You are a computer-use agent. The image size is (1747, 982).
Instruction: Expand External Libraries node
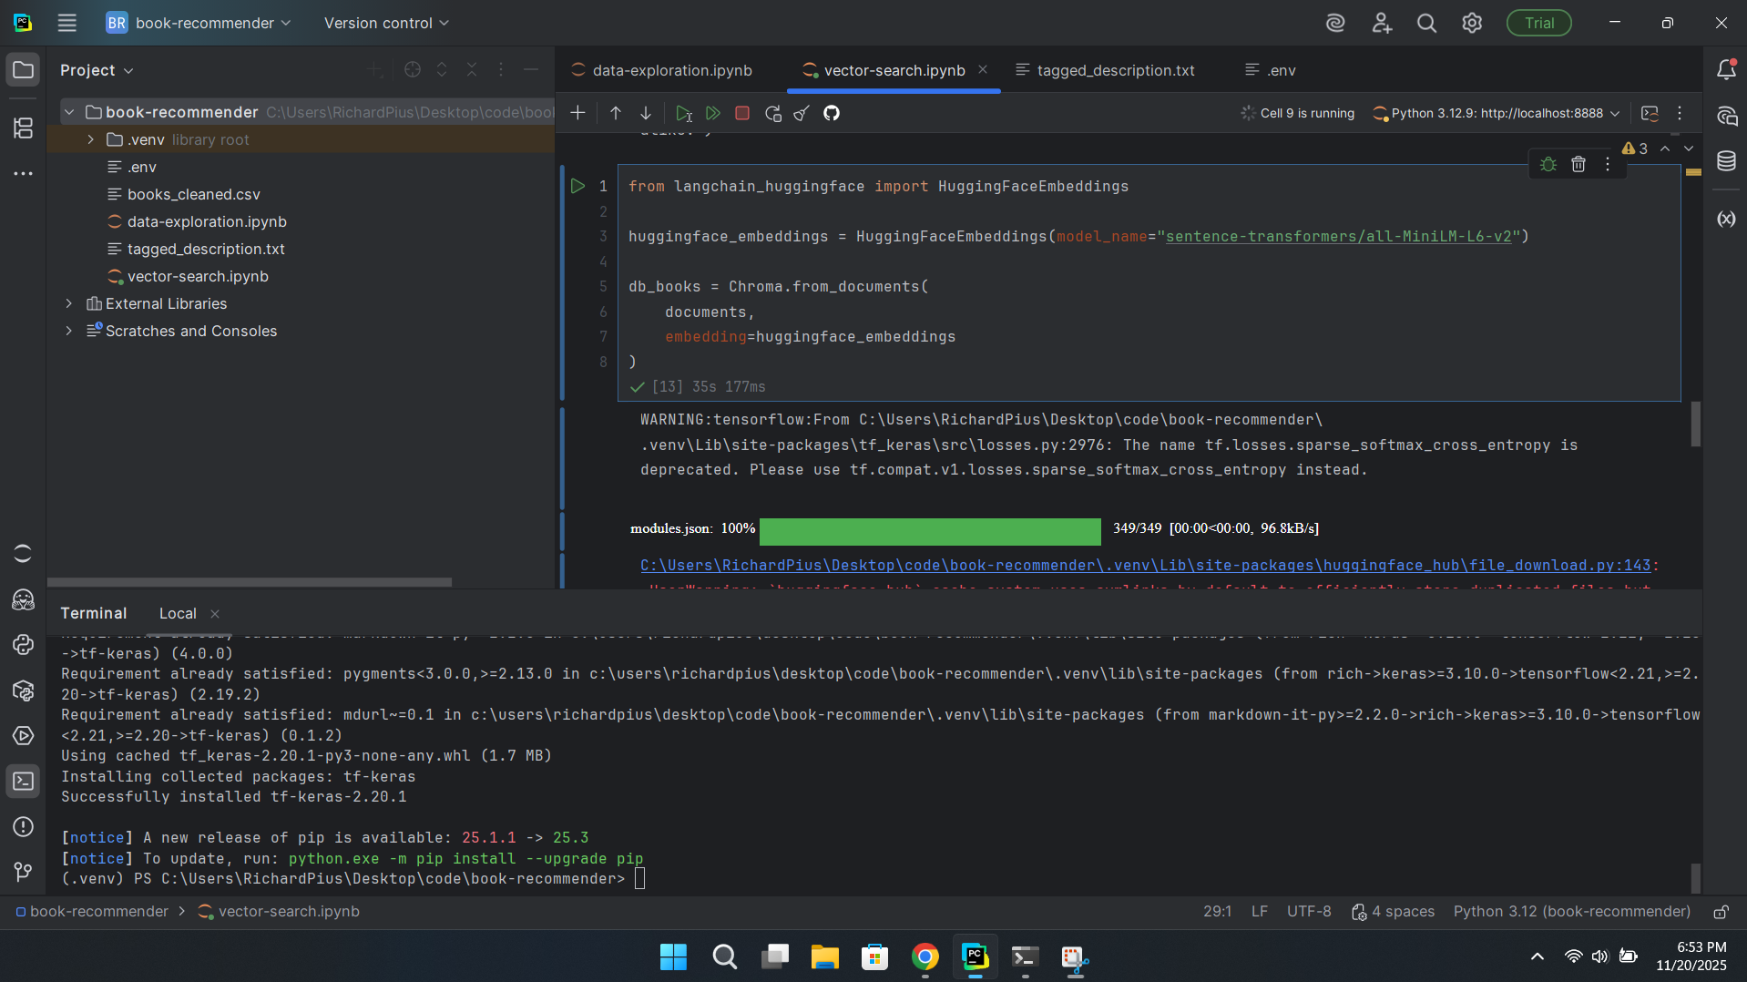coord(69,303)
